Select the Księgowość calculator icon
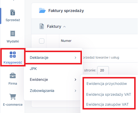The height and width of the screenshot is (113, 138). coord(13,54)
